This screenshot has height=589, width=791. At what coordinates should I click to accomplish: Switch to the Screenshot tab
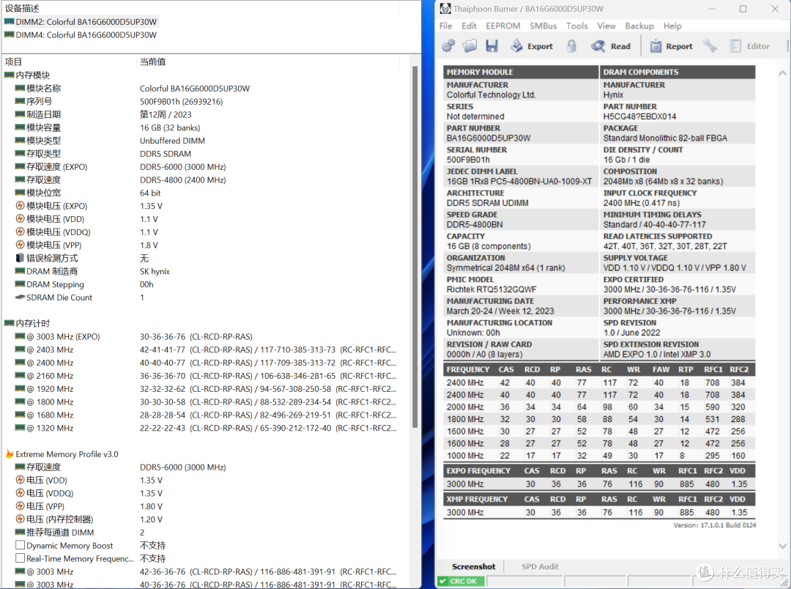coord(473,566)
